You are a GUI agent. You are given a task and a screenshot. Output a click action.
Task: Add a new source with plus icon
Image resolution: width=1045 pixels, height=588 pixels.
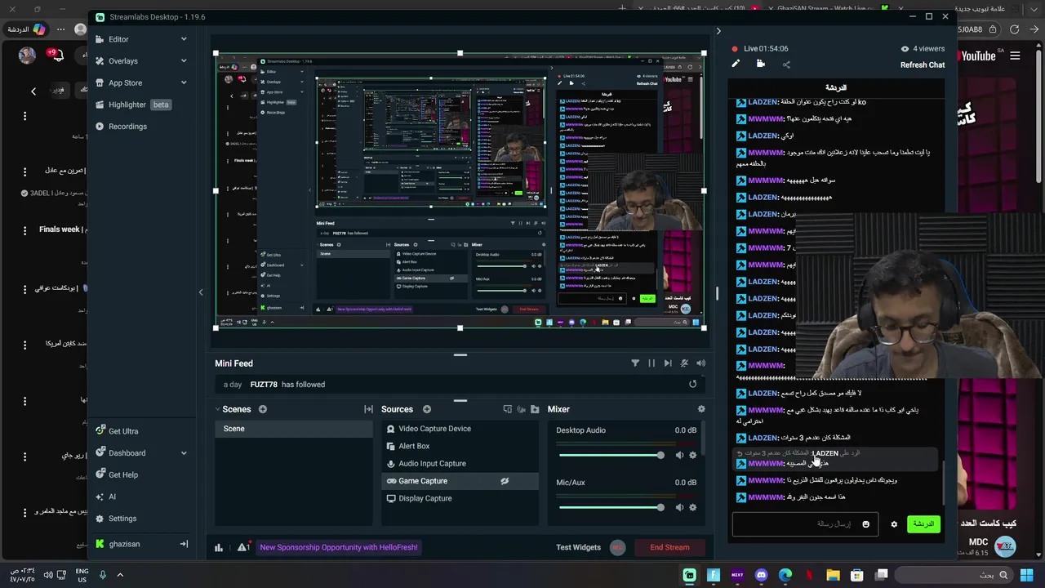(x=427, y=409)
